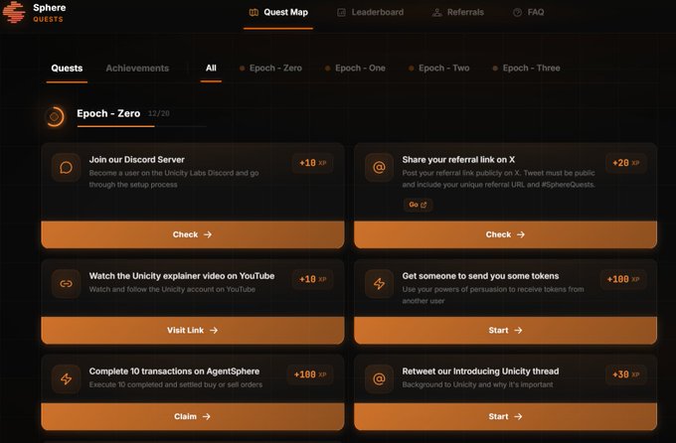Click the Epoch - Zero circular progress icon
This screenshot has height=443, width=676.
coord(55,117)
